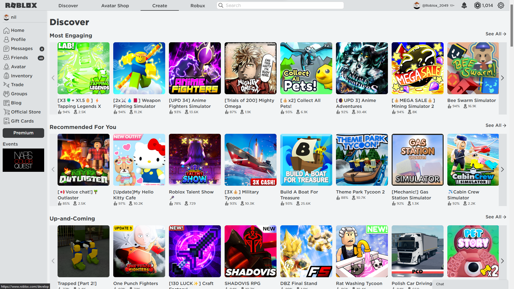Show next Most Engaging games
The width and height of the screenshot is (514, 289).
point(502,78)
